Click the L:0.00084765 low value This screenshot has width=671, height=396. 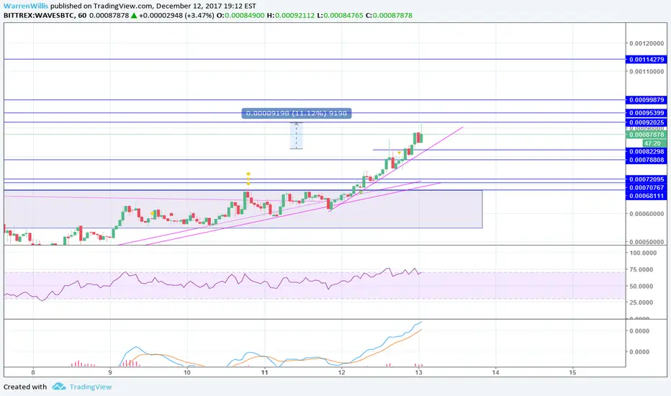(x=340, y=15)
